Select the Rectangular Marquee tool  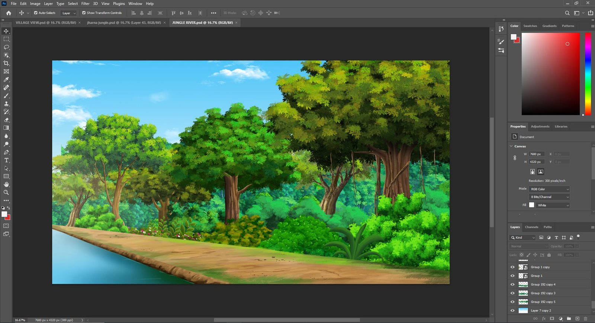coord(6,39)
